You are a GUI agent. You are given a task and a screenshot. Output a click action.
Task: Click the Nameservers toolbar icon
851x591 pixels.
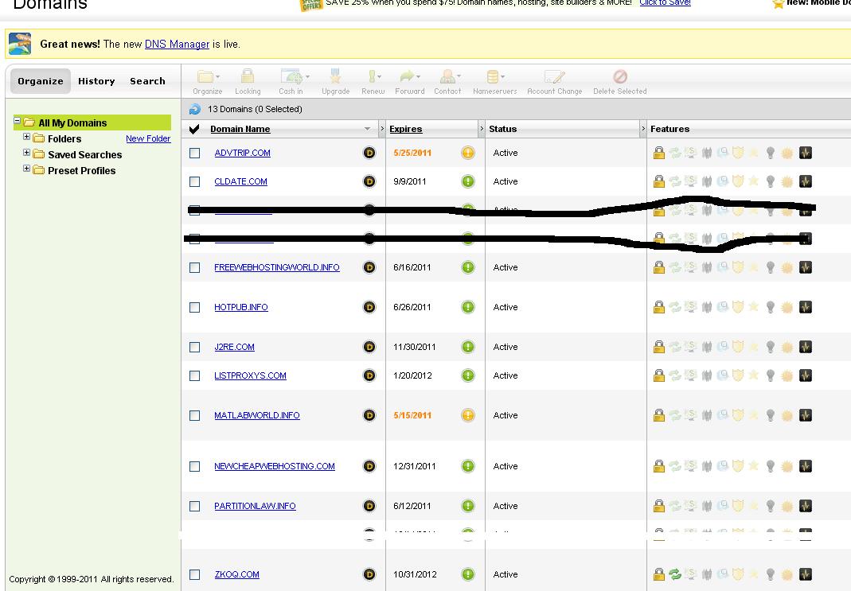(x=494, y=78)
